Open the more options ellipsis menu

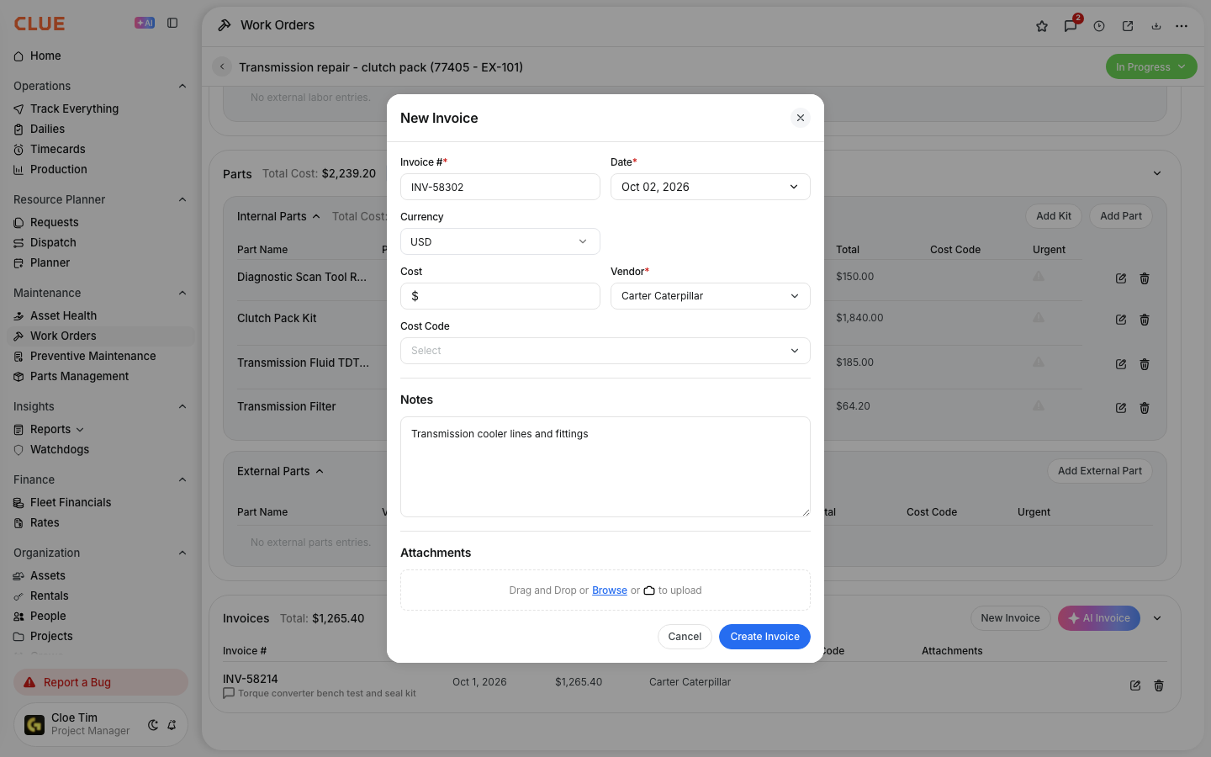[x=1182, y=26]
